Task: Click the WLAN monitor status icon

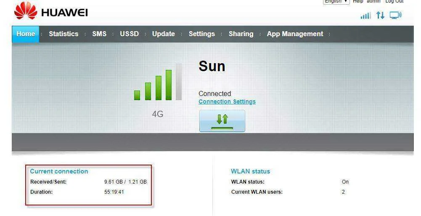Action: pos(396,15)
